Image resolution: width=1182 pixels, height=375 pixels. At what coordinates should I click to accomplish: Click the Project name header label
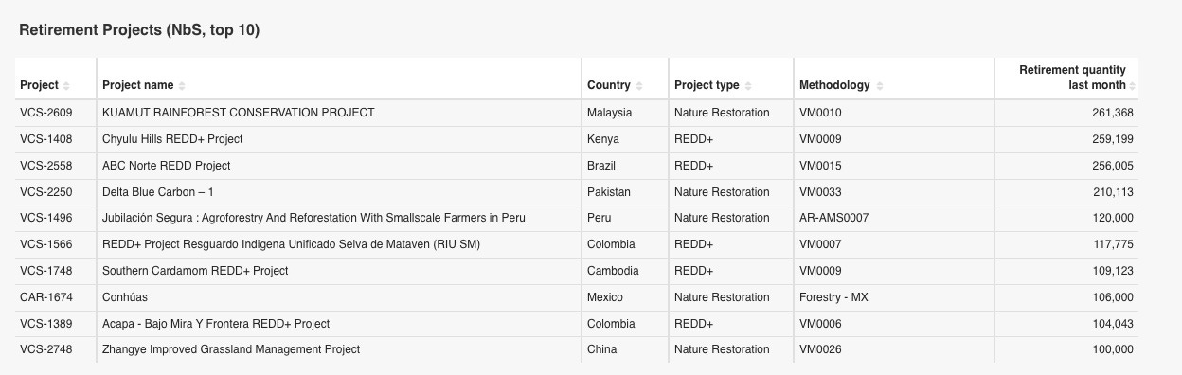coord(137,85)
